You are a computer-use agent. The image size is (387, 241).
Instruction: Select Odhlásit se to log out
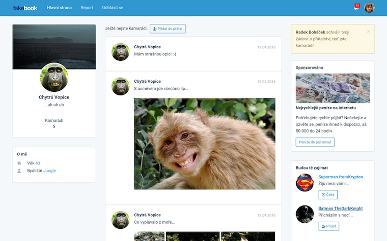(113, 8)
